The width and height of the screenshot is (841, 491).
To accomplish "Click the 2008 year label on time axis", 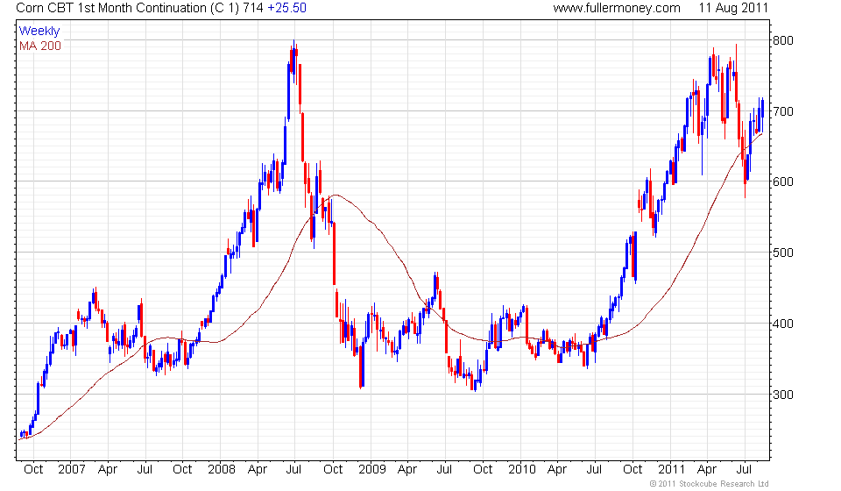I will pyautogui.click(x=222, y=470).
